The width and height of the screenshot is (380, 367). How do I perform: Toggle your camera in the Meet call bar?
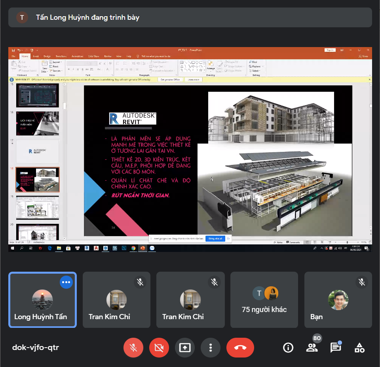159,348
